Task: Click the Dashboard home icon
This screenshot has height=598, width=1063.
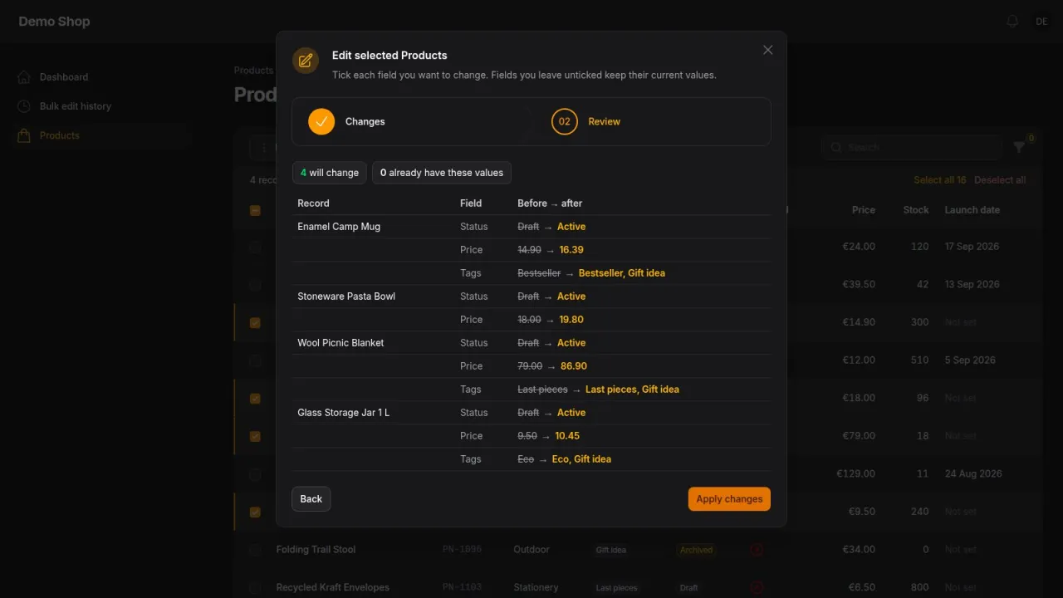Action: (24, 77)
